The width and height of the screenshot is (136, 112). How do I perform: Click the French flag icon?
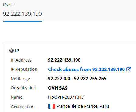point(52,106)
